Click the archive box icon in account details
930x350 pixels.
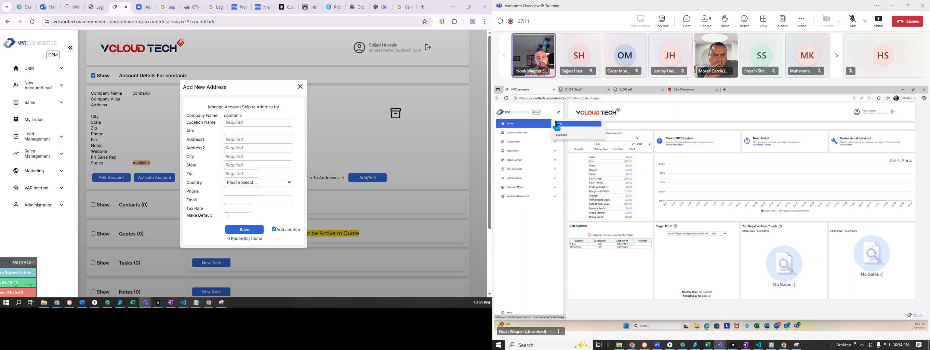(x=395, y=113)
